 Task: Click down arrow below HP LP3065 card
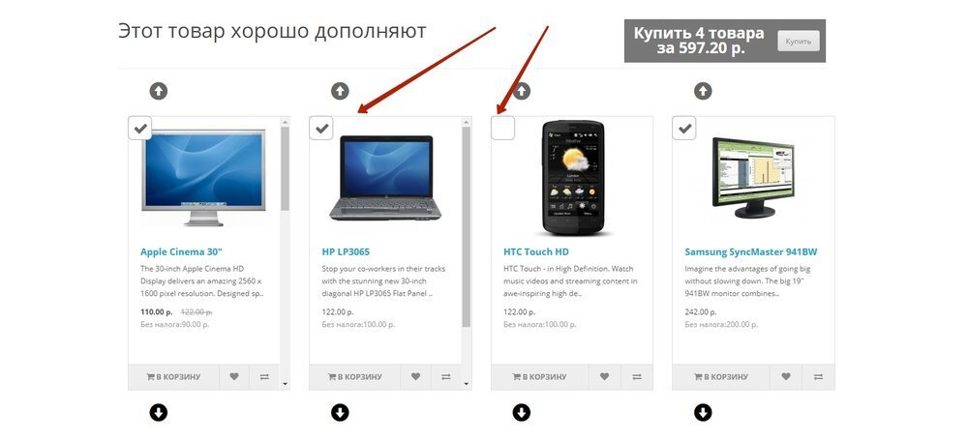[340, 412]
